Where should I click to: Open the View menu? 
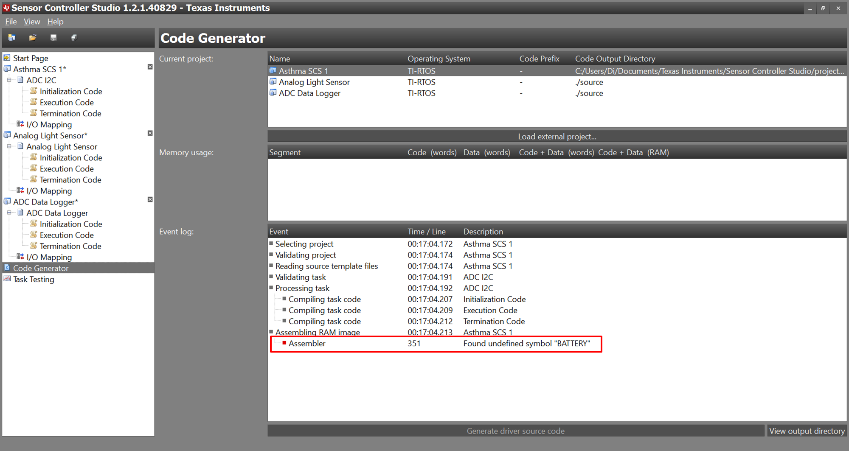32,22
